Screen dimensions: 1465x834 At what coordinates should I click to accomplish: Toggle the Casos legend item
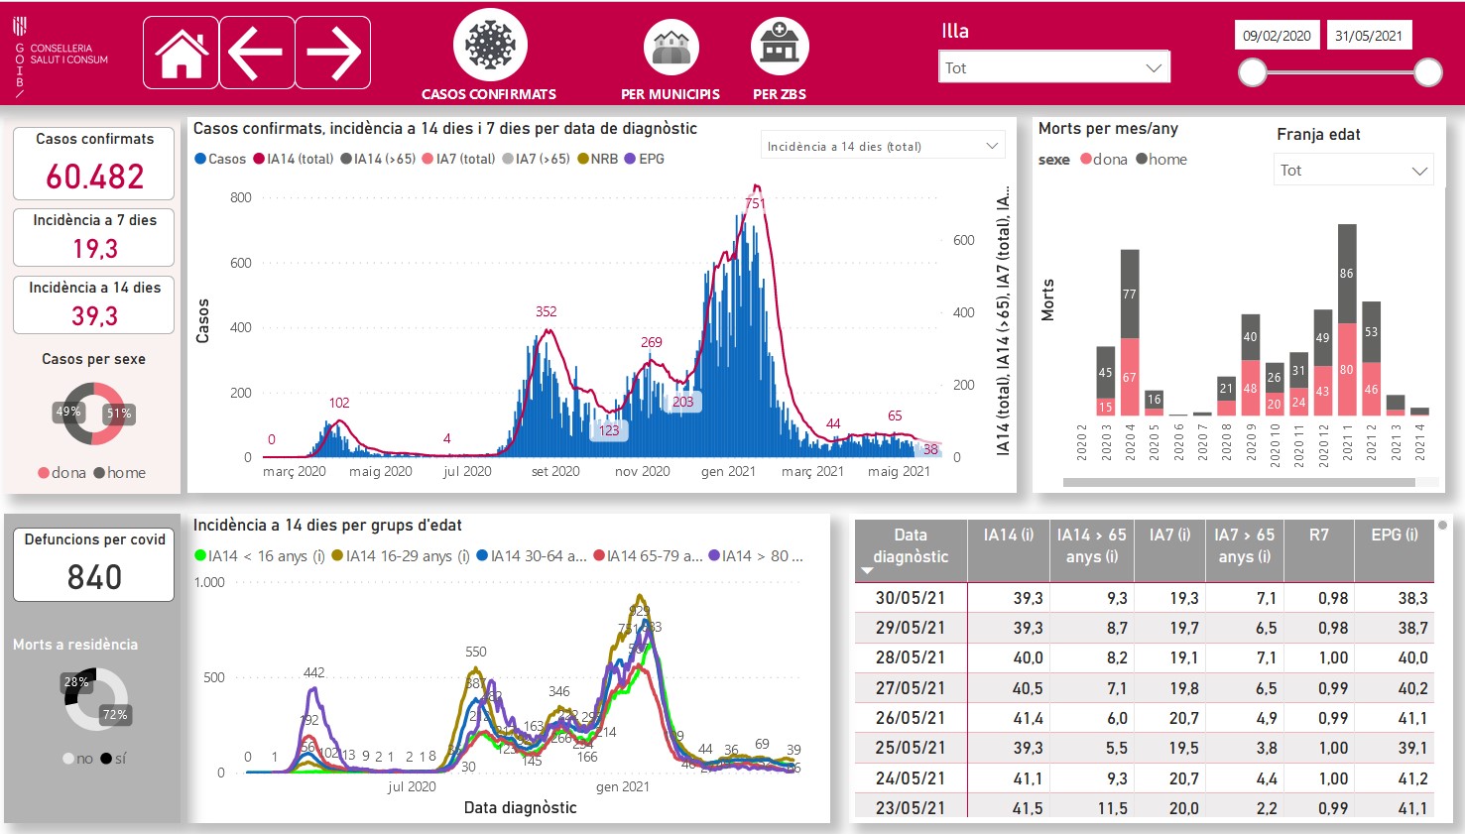[x=220, y=159]
